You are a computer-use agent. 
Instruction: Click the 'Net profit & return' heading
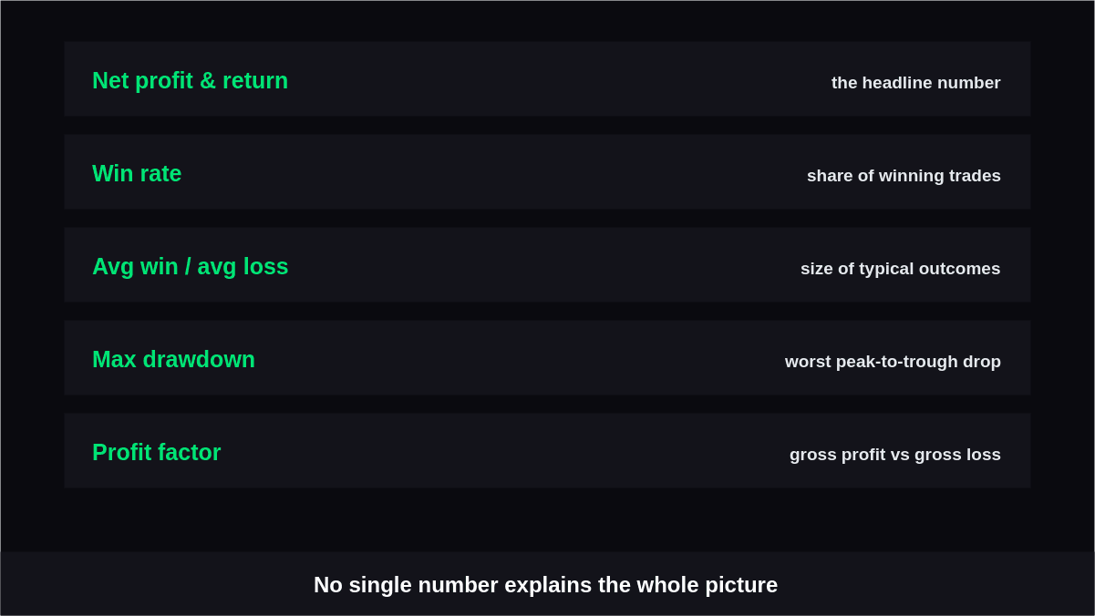click(190, 80)
